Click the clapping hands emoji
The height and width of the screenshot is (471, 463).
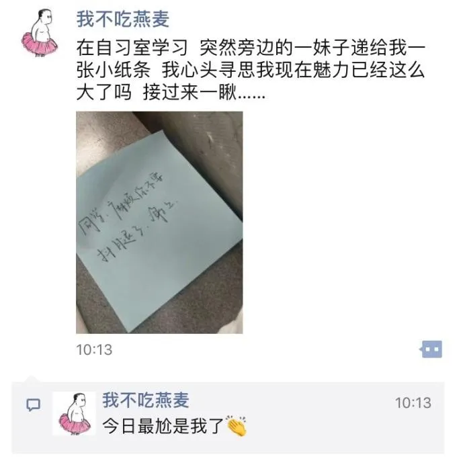tap(237, 426)
